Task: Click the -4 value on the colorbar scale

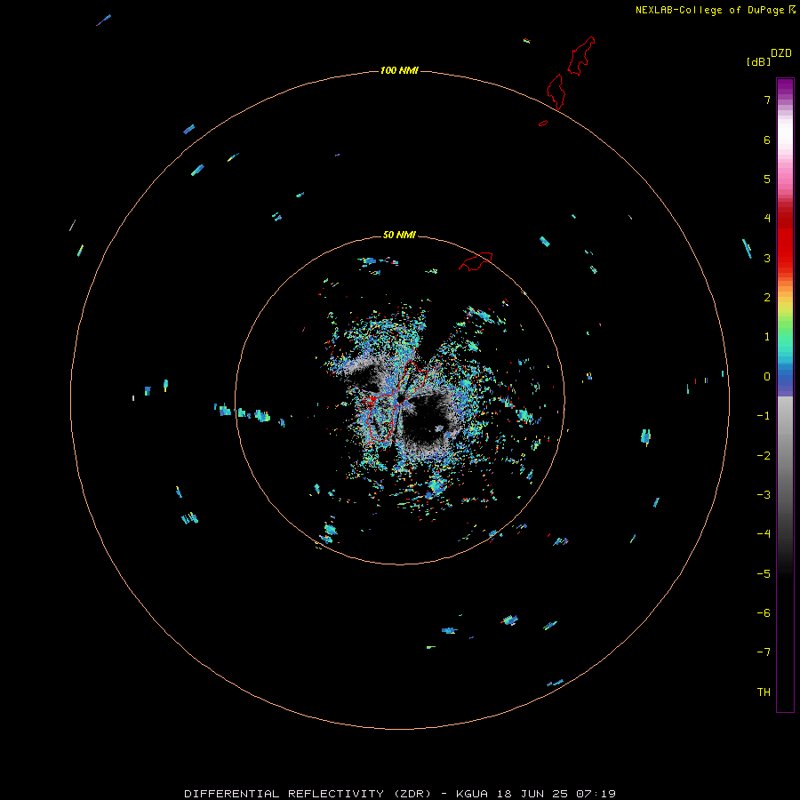Action: (764, 534)
